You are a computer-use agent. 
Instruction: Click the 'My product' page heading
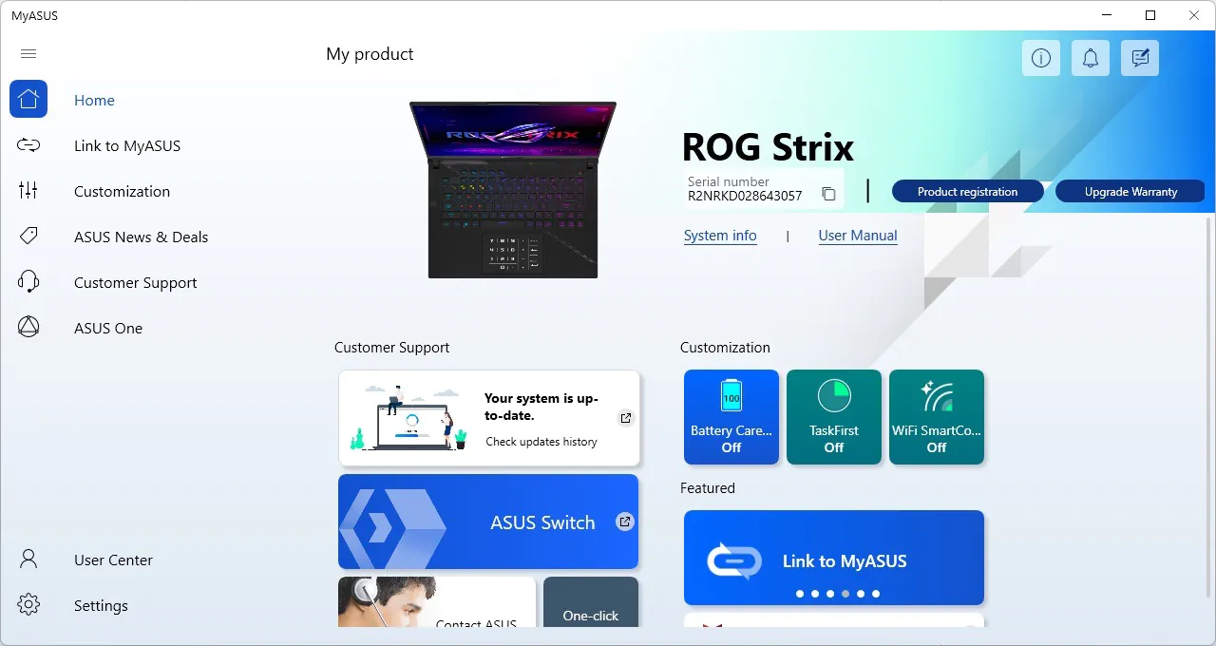pyautogui.click(x=370, y=54)
